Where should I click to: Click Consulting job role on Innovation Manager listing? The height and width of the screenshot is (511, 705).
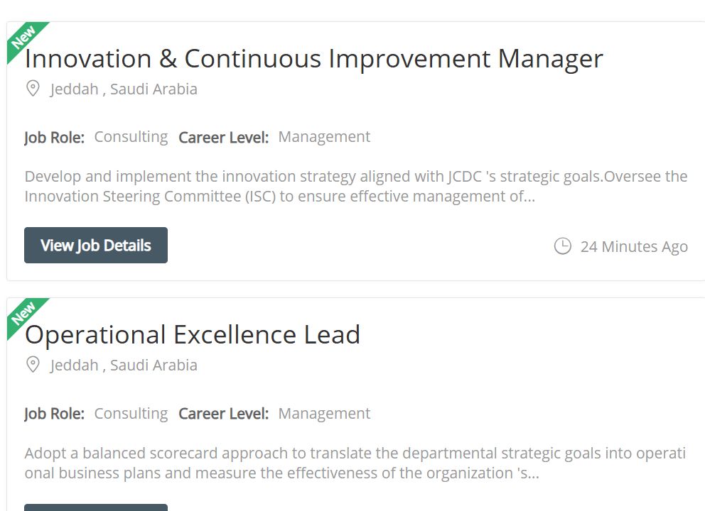point(131,137)
